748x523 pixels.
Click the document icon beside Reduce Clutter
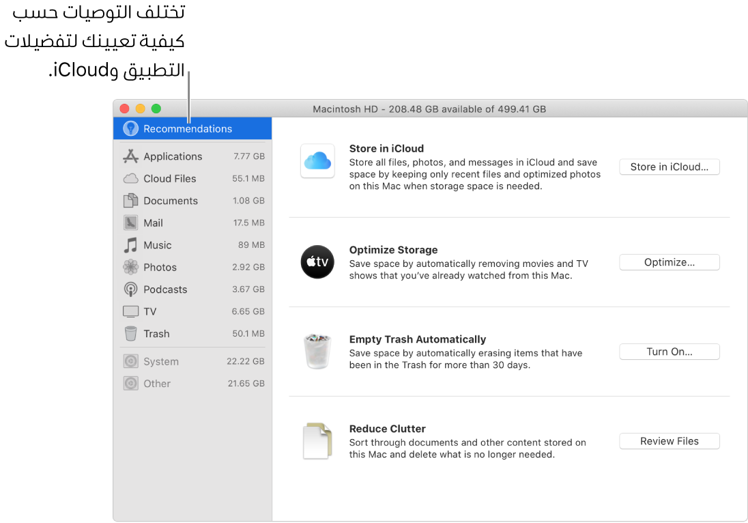pyautogui.click(x=318, y=441)
